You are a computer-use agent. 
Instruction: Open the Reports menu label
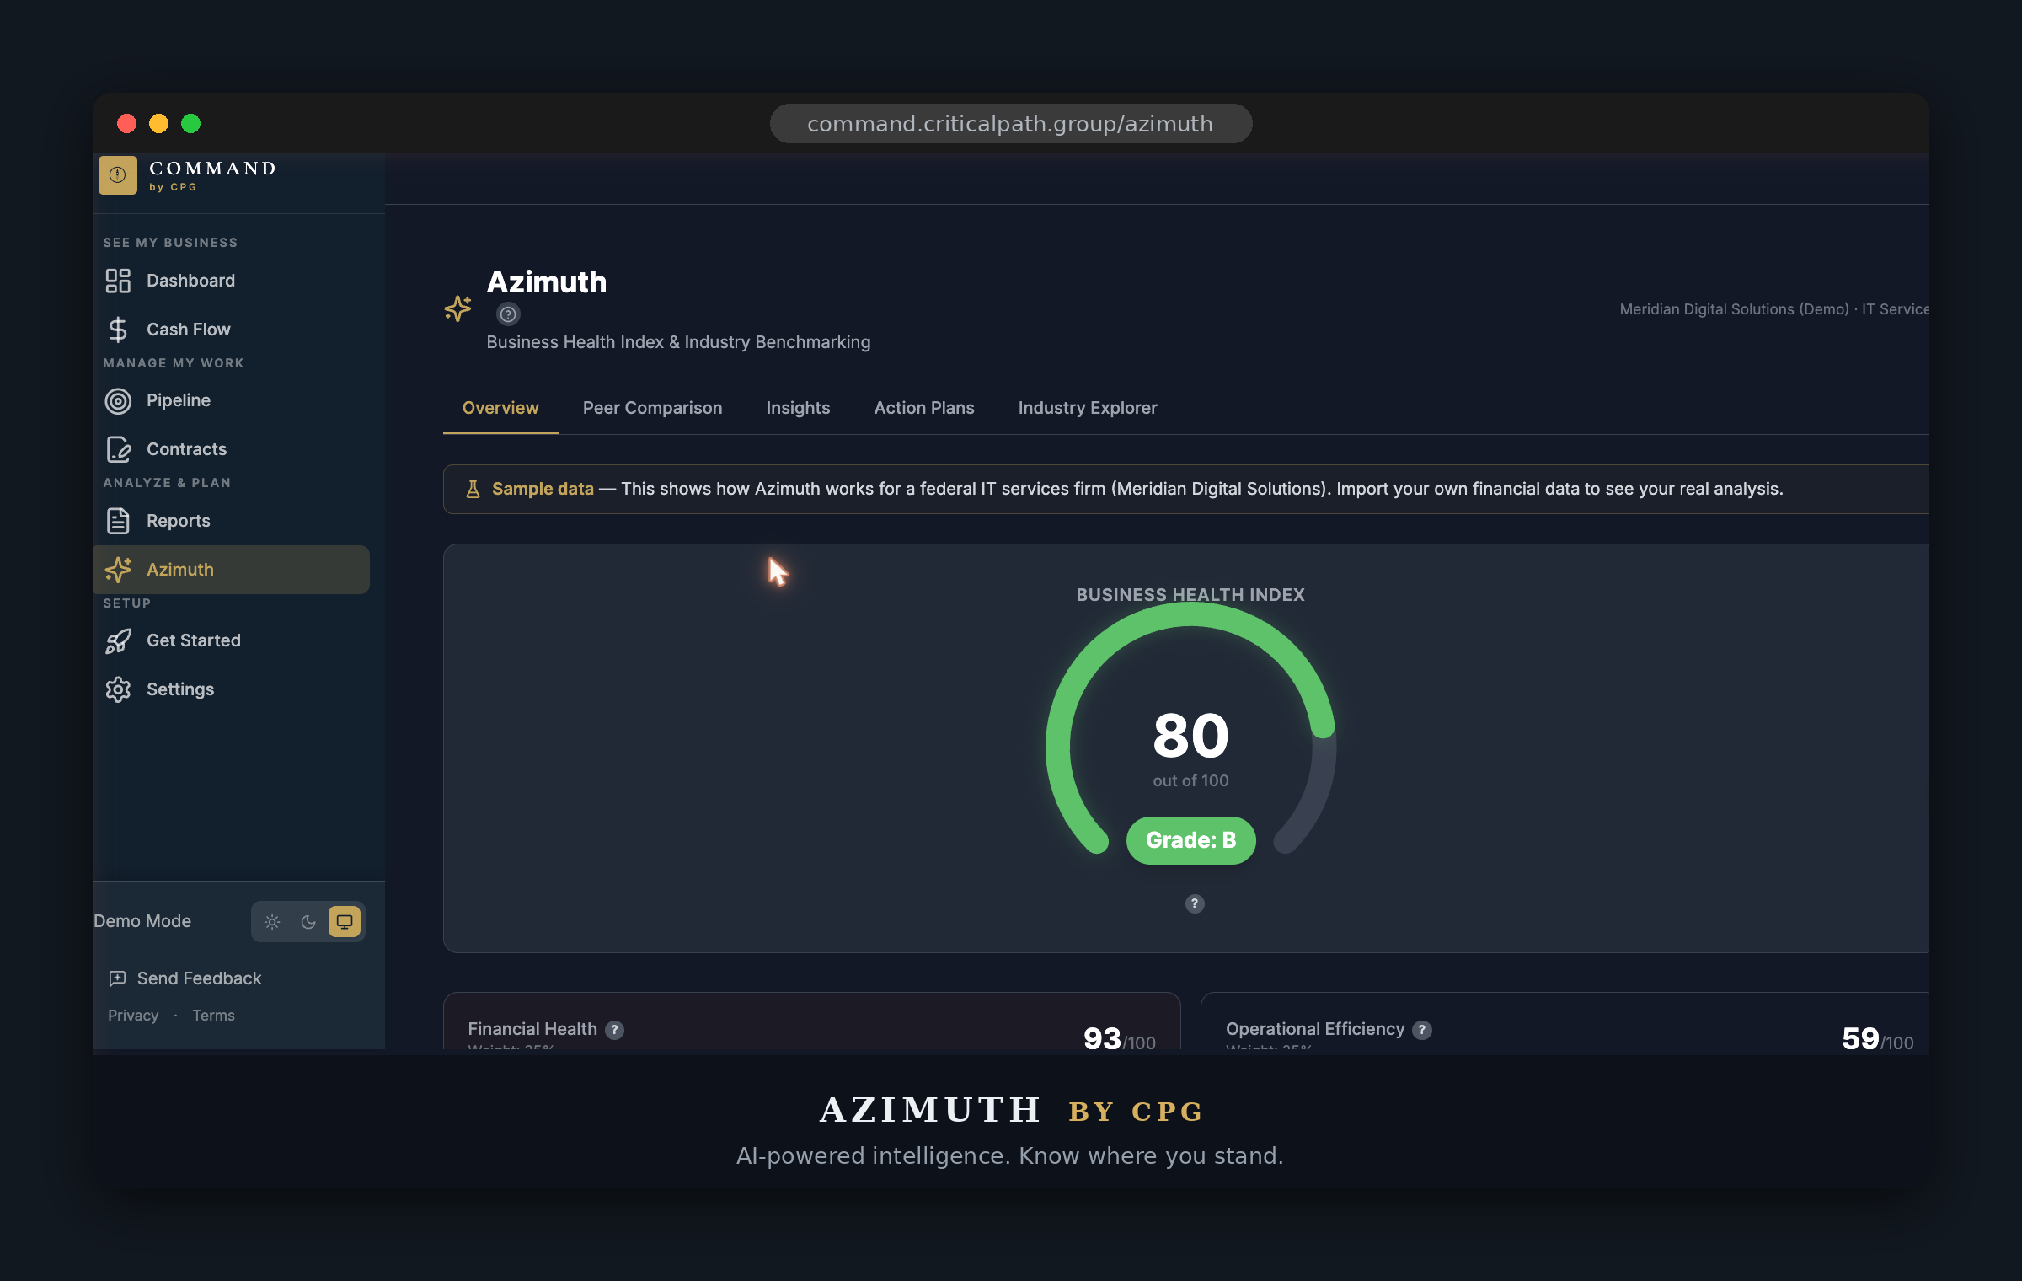coord(179,521)
